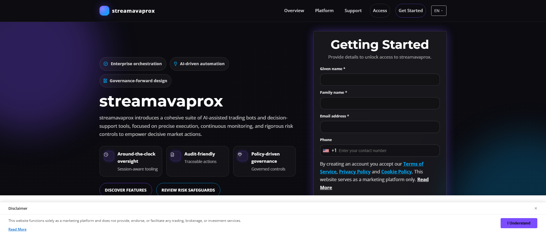Click the Traceable actions text
The height and width of the screenshot is (236, 546).
click(200, 162)
